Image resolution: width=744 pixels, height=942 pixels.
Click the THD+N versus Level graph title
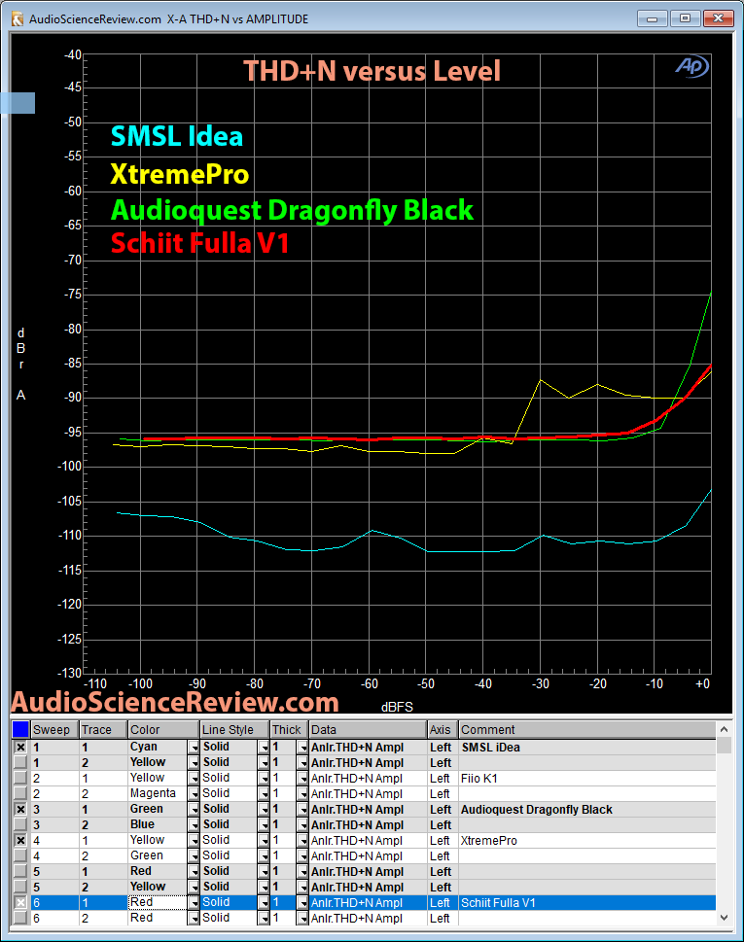pyautogui.click(x=372, y=71)
